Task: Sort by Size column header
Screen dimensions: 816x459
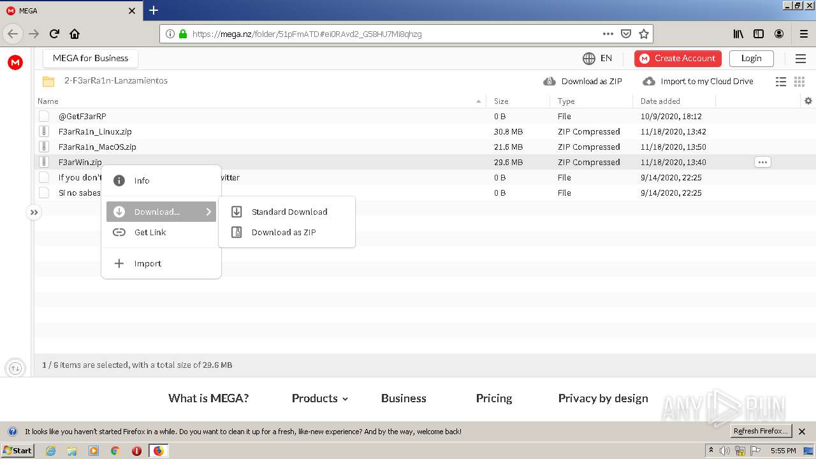Action: click(x=501, y=101)
